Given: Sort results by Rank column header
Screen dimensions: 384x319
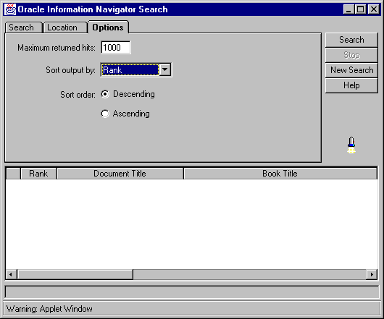Looking at the screenshot, I should (38, 174).
